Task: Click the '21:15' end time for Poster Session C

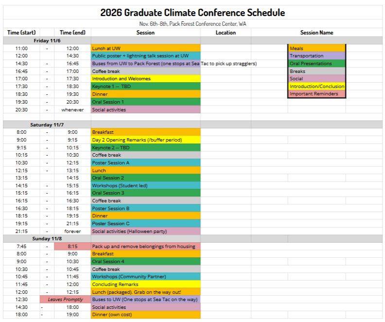Action: [72, 224]
